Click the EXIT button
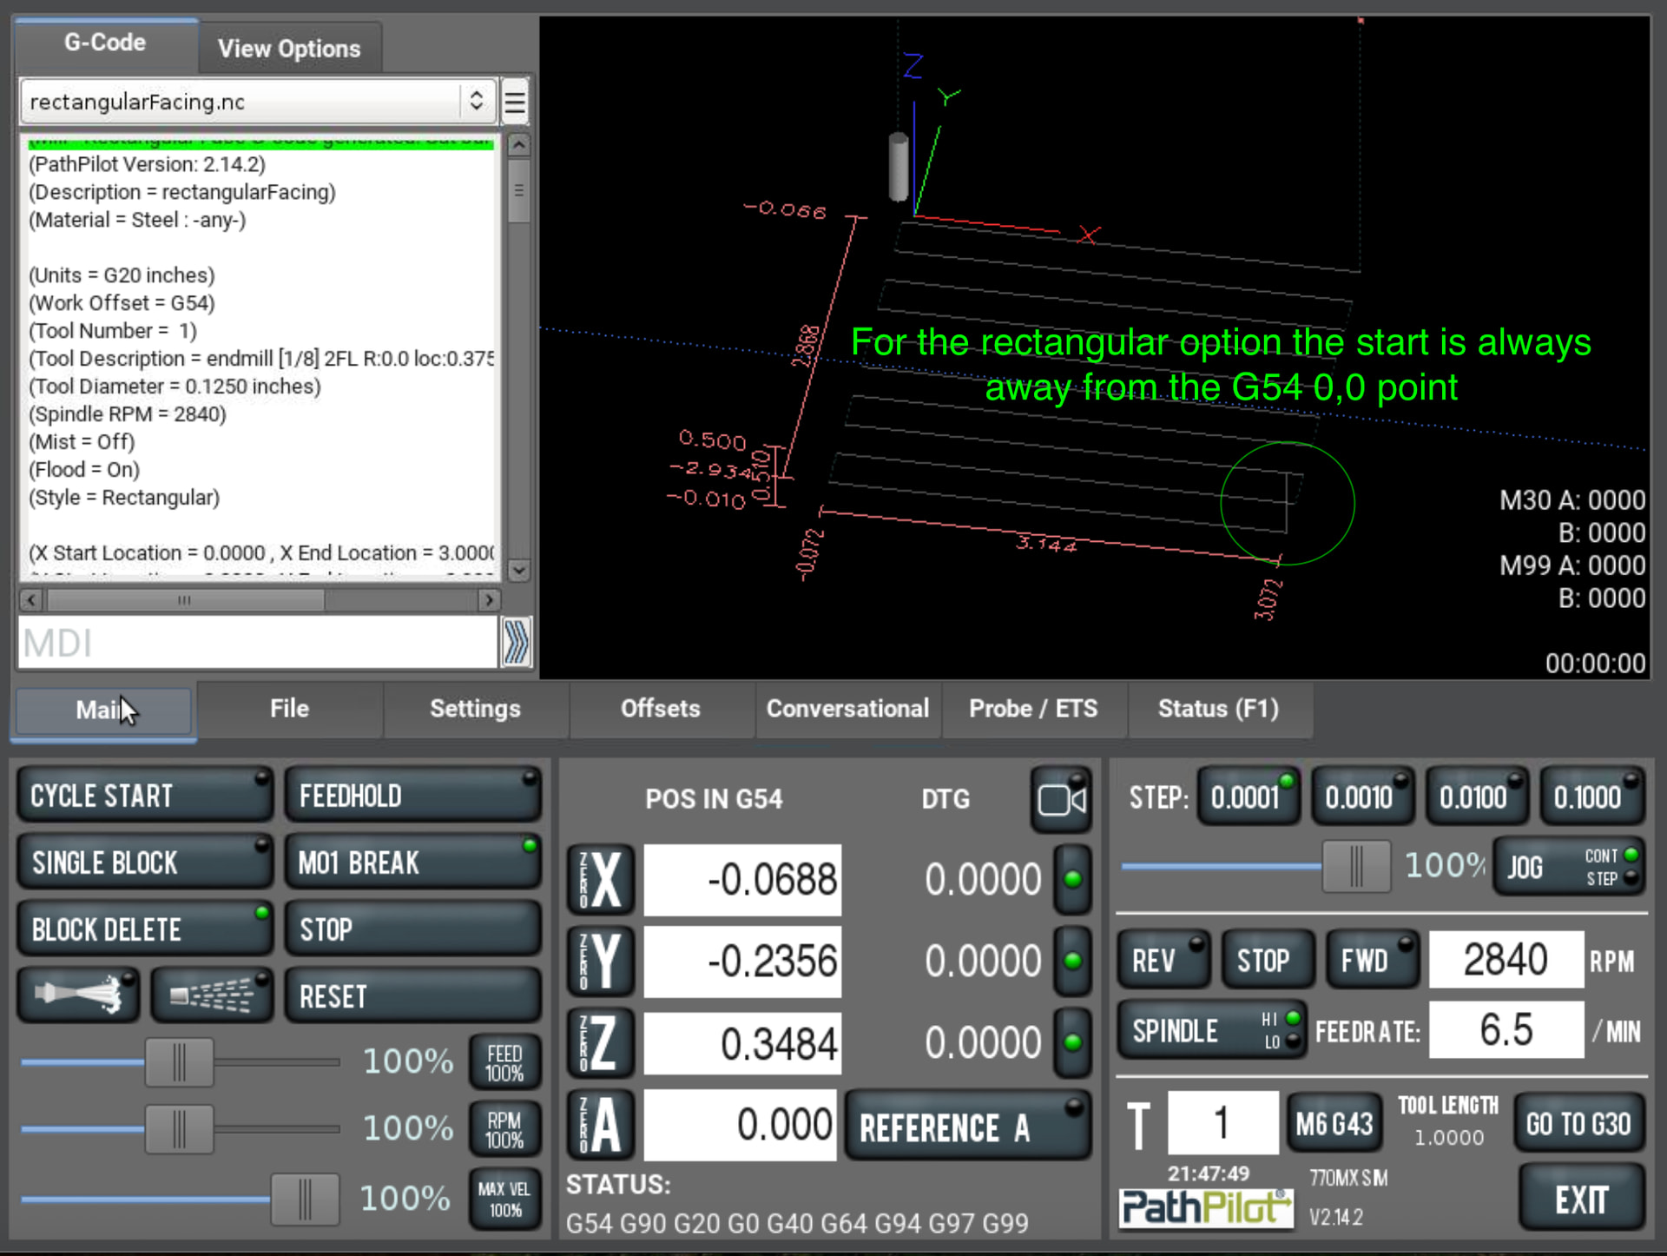The width and height of the screenshot is (1667, 1256). point(1582,1200)
